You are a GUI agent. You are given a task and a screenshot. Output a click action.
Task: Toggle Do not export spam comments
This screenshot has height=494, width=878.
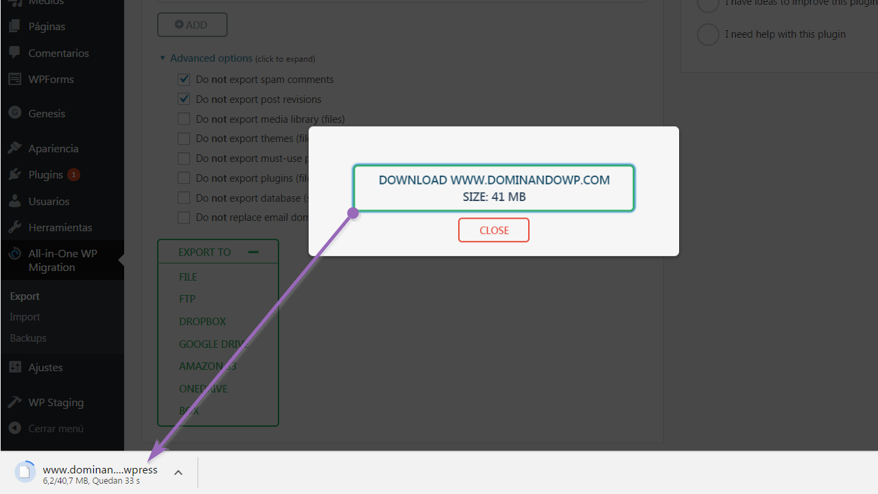tap(184, 80)
